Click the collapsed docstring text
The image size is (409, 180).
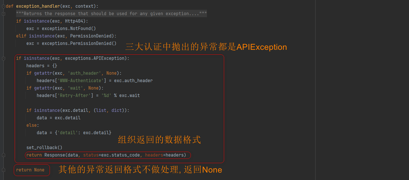(x=111, y=14)
